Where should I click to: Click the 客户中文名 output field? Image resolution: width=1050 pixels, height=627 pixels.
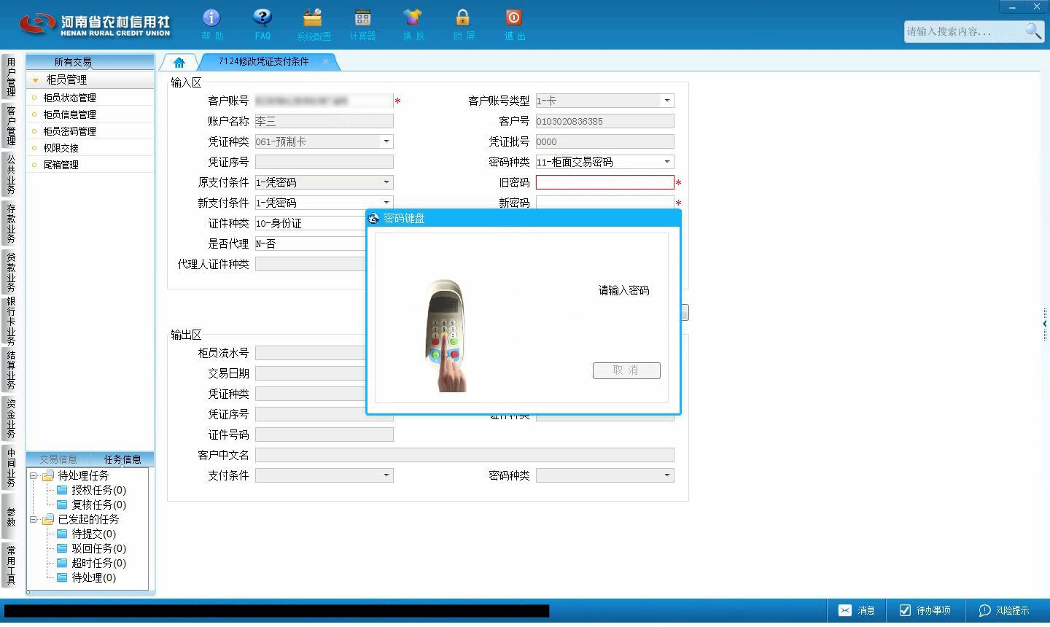click(464, 455)
